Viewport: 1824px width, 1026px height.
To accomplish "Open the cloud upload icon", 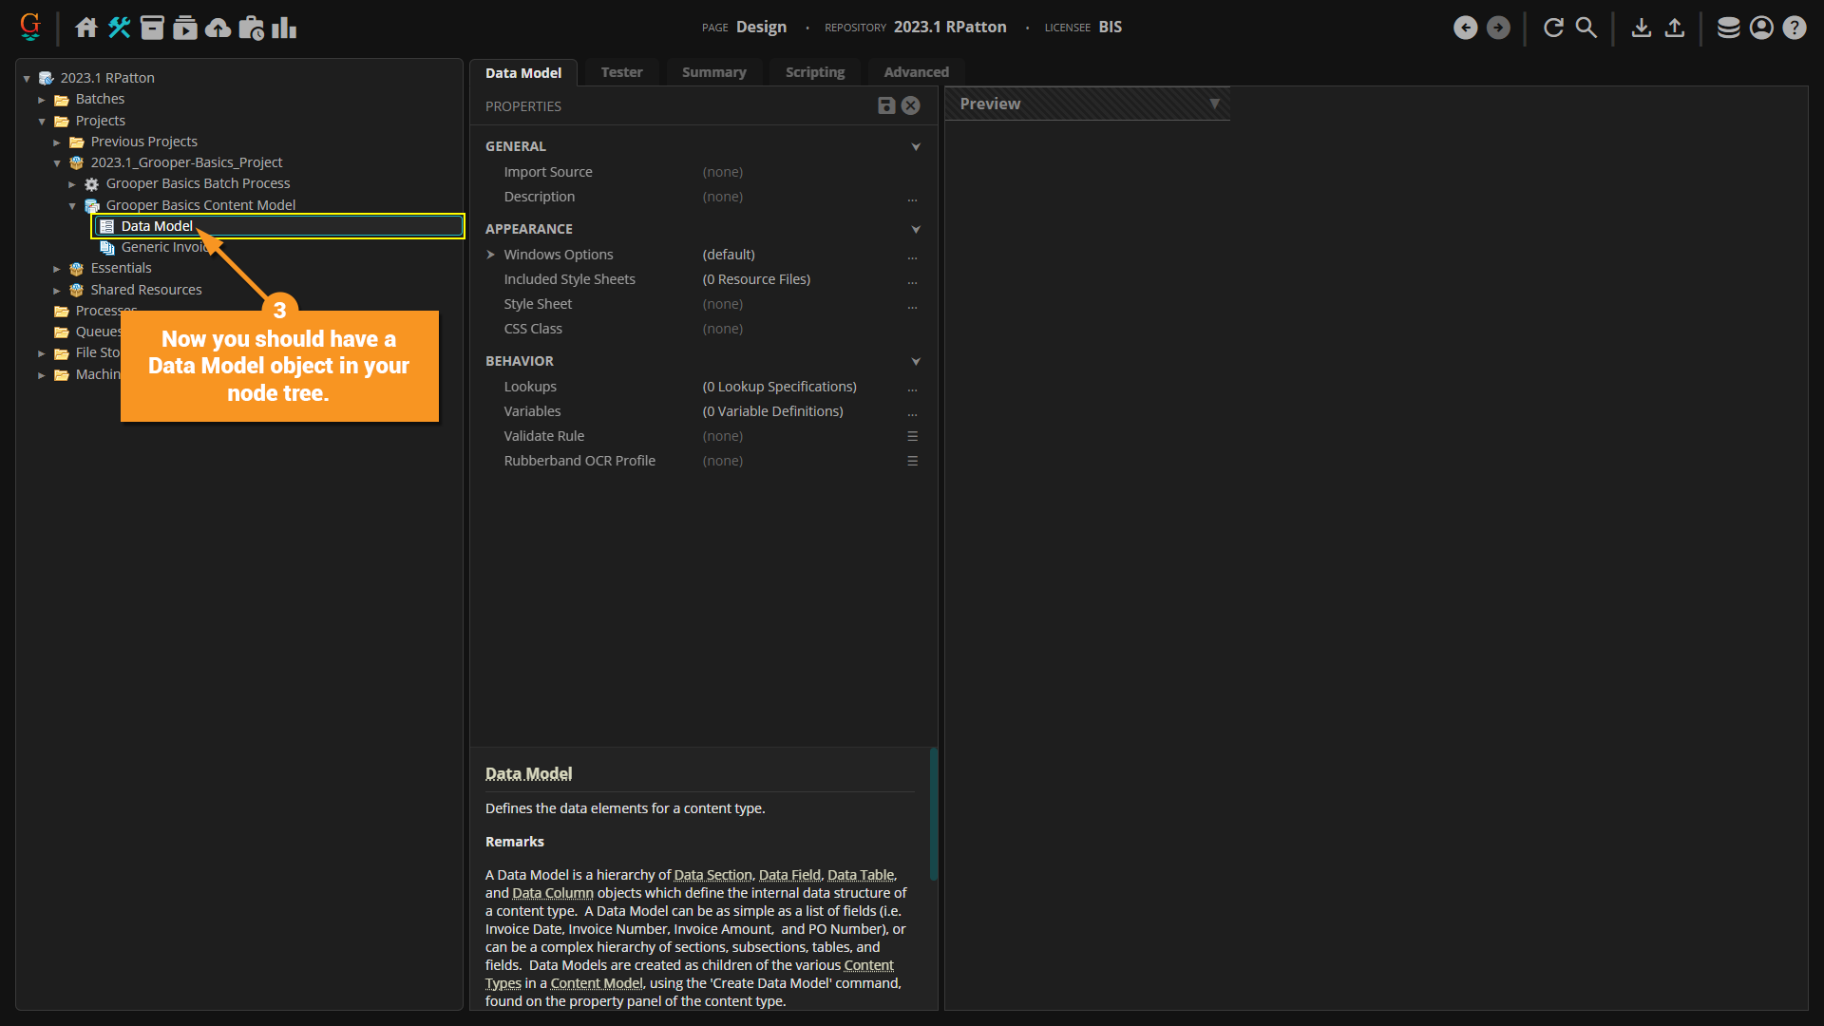I will [x=218, y=28].
